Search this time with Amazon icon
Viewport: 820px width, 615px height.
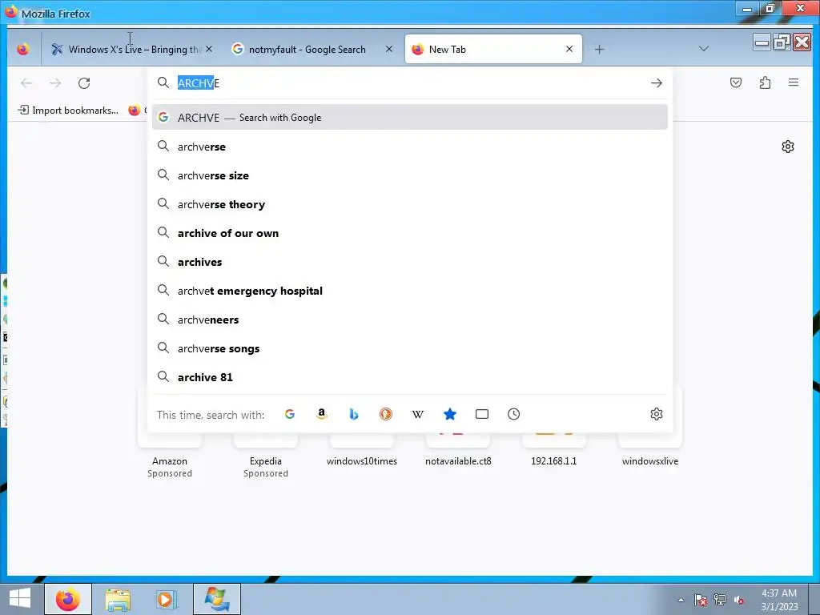[322, 414]
